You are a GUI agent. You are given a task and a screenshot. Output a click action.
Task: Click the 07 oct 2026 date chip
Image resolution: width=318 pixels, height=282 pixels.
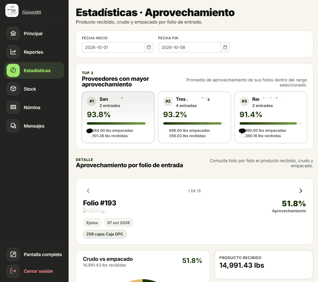tap(118, 223)
